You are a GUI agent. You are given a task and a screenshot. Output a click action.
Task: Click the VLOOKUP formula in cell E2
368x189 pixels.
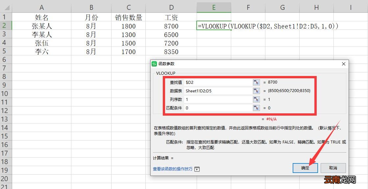(268, 26)
